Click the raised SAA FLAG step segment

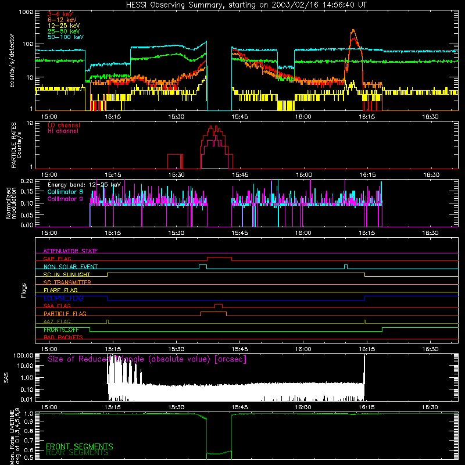(x=219, y=305)
